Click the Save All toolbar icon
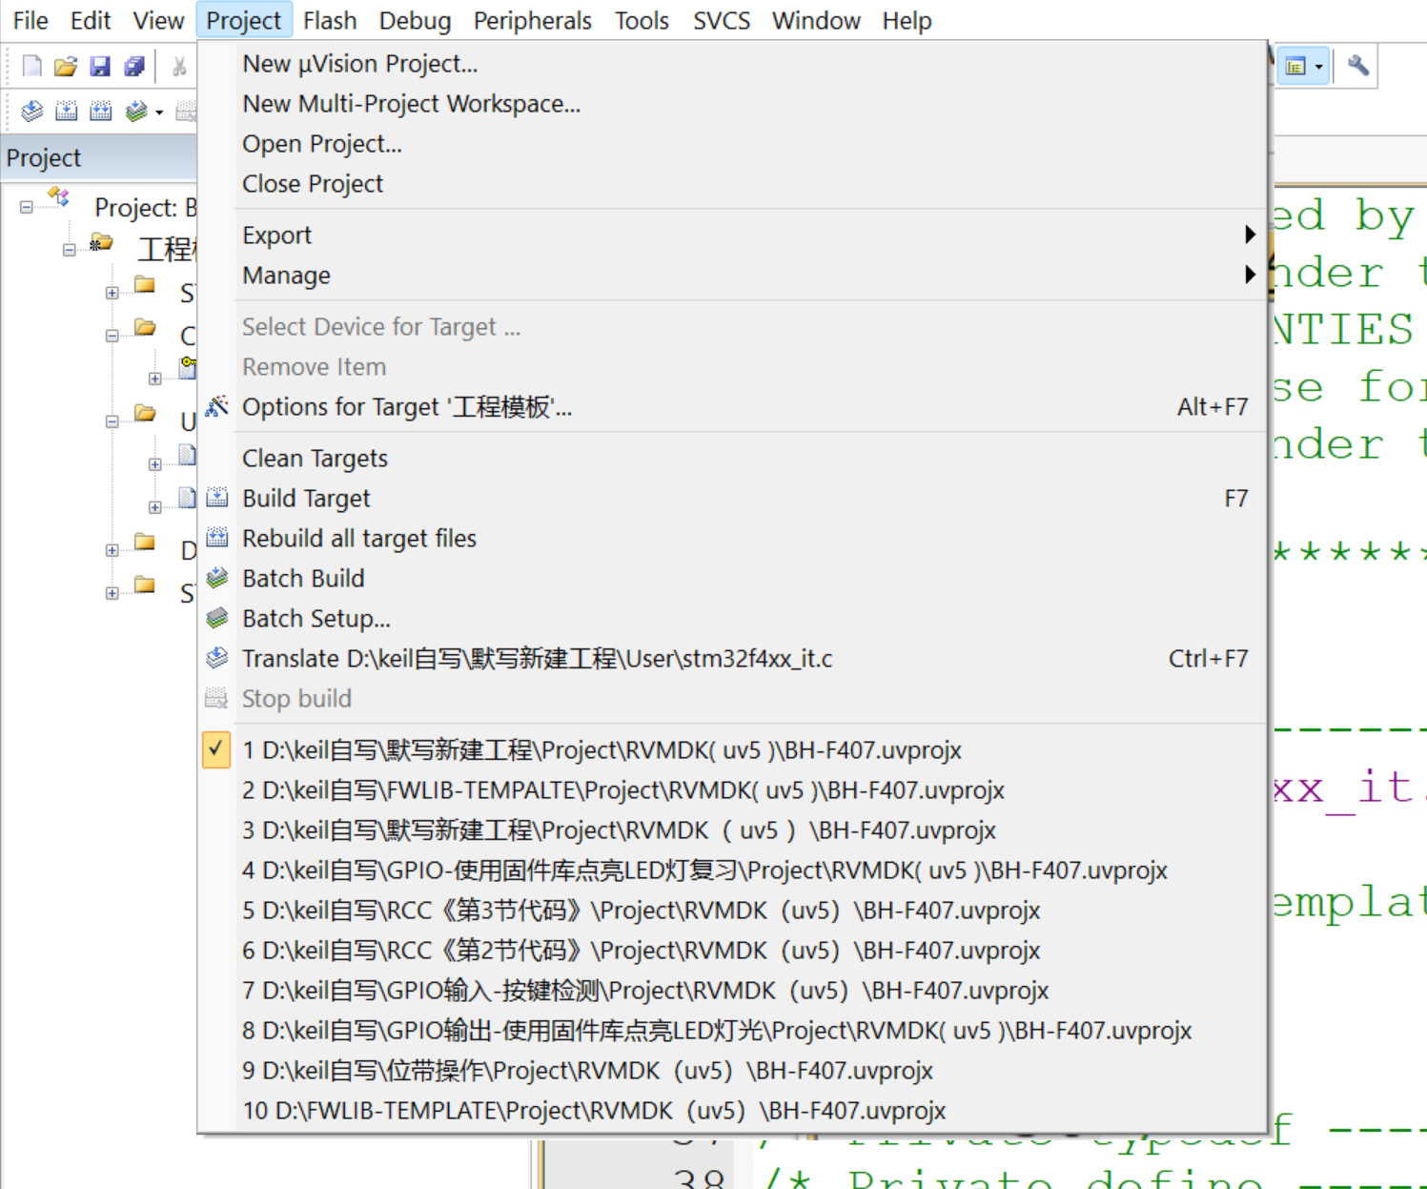The image size is (1427, 1189). [134, 66]
